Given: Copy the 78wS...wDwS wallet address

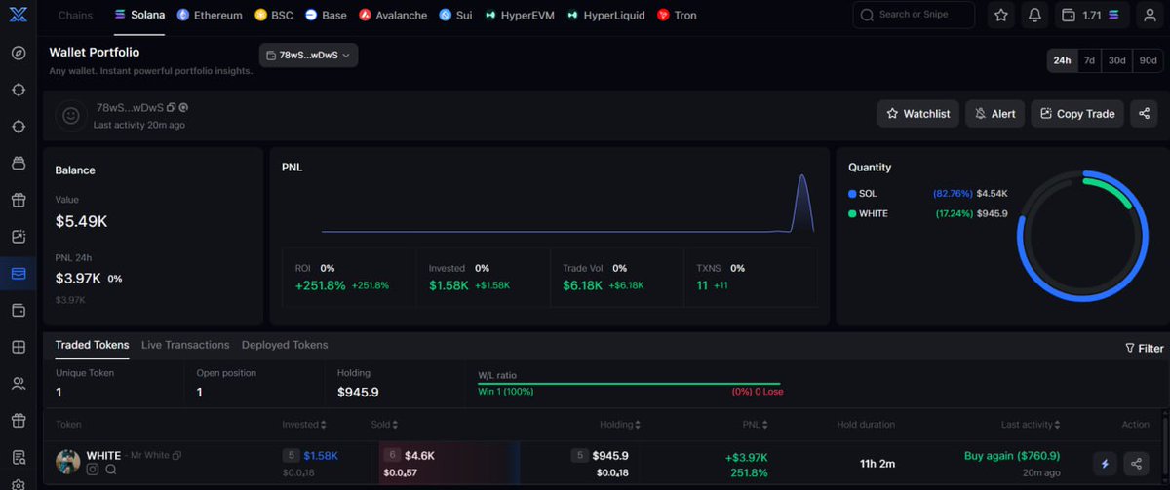Looking at the screenshot, I should (172, 107).
